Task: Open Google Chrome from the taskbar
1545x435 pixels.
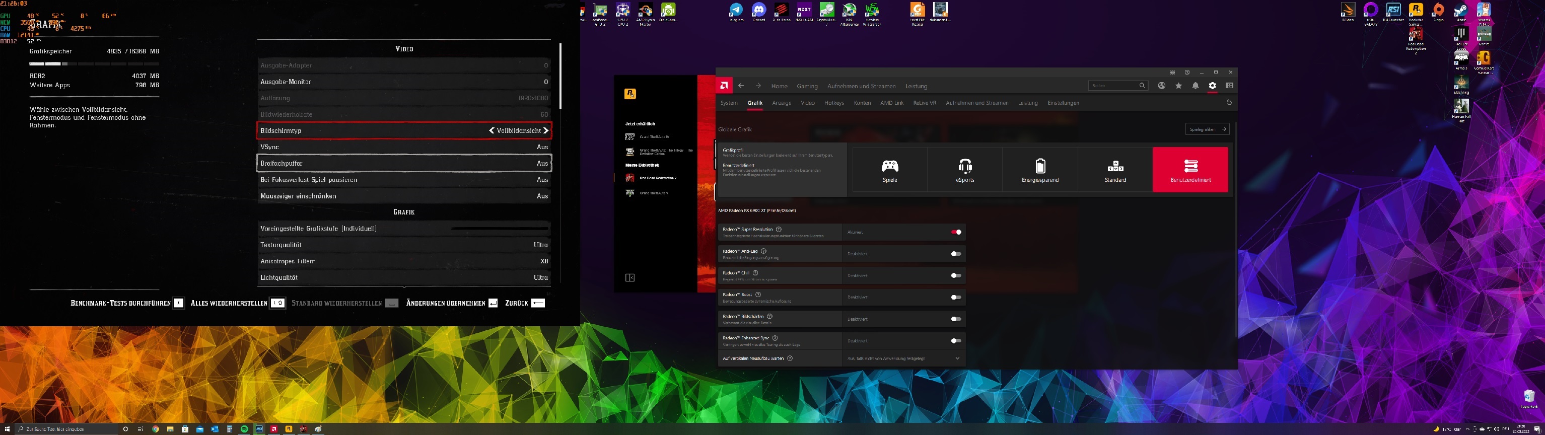Action: (x=155, y=429)
